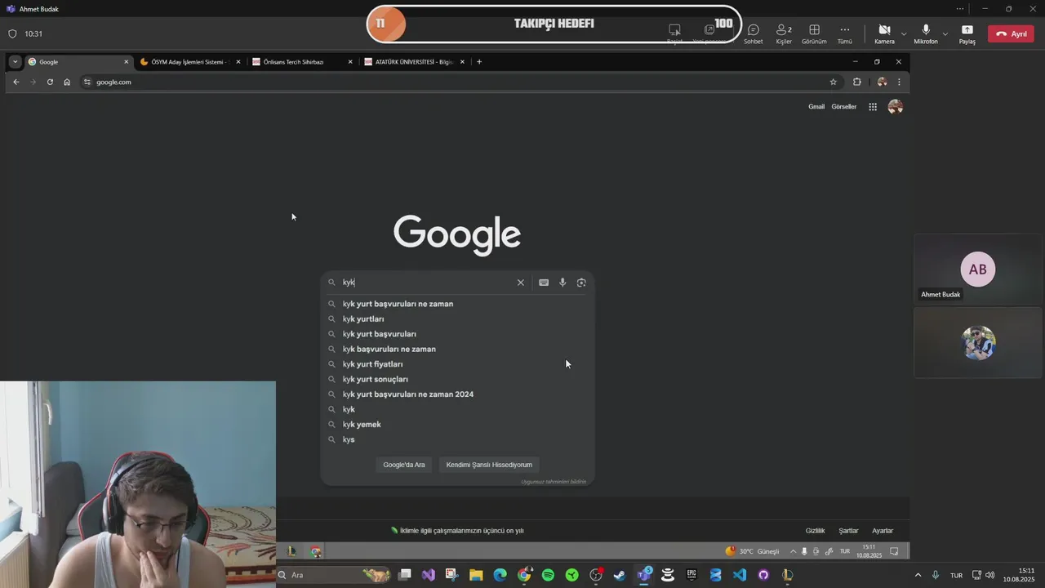1045x588 pixels.
Task: Open Şartlar terms link
Action: pos(848,531)
